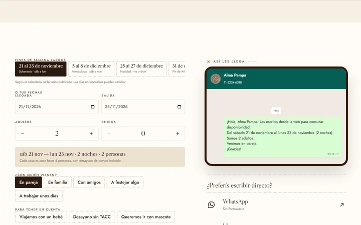Viewport: 361px width, 225px height.
Task: Open the llegada date calendar picker icon
Action: point(93,107)
